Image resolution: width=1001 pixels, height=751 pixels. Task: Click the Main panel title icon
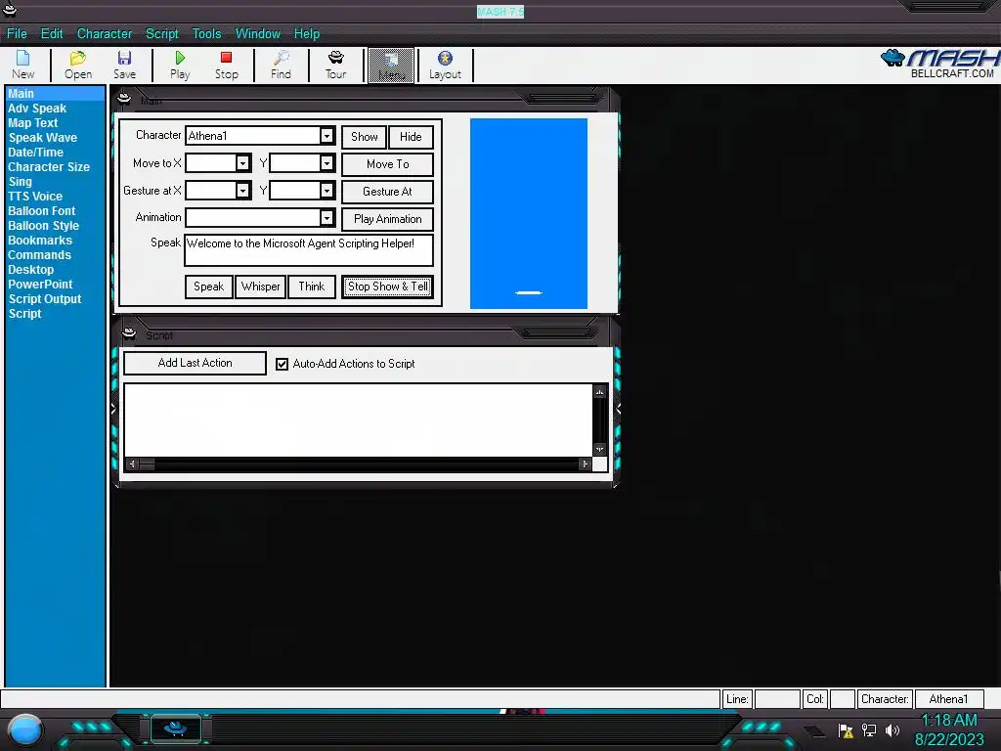(x=124, y=99)
